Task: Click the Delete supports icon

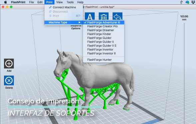Action: pos(9,80)
